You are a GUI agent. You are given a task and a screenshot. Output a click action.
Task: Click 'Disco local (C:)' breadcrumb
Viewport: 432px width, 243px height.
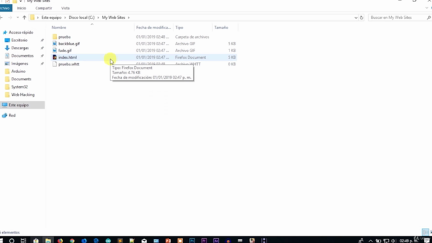(x=82, y=18)
